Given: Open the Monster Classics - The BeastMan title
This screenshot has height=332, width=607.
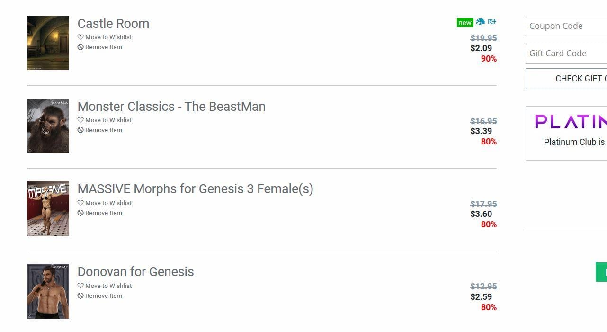Looking at the screenshot, I should [171, 107].
